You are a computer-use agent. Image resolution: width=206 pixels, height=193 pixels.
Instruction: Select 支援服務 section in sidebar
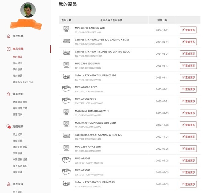point(18,126)
